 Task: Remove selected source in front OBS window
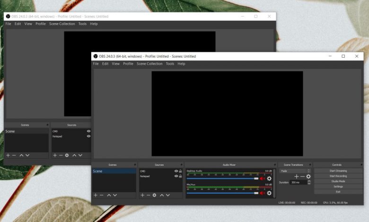point(148,195)
